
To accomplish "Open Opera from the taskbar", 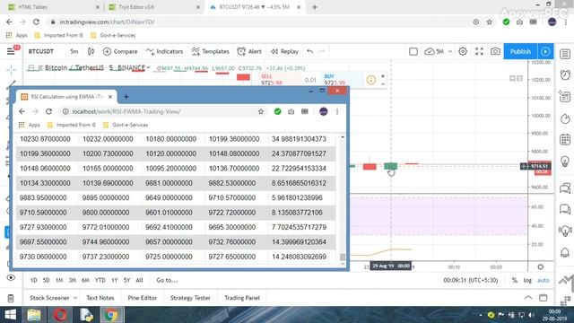I will point(60,315).
